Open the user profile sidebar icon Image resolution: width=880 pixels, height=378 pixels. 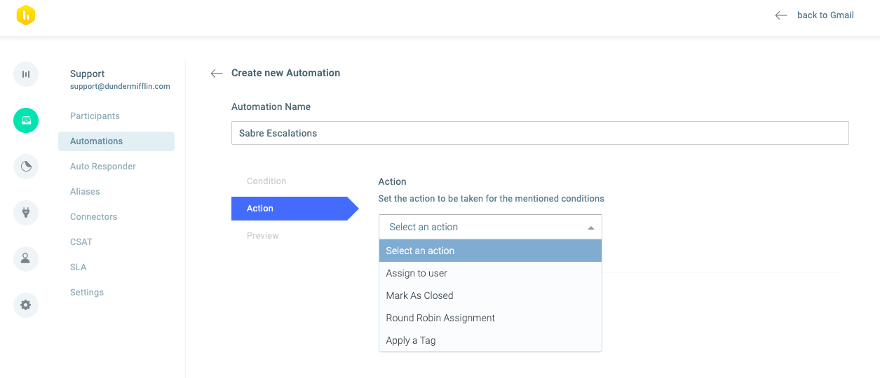[26, 259]
